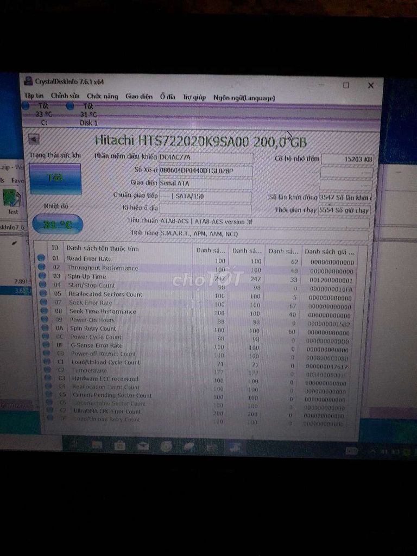Click the power on count 3547 field

[345, 198]
